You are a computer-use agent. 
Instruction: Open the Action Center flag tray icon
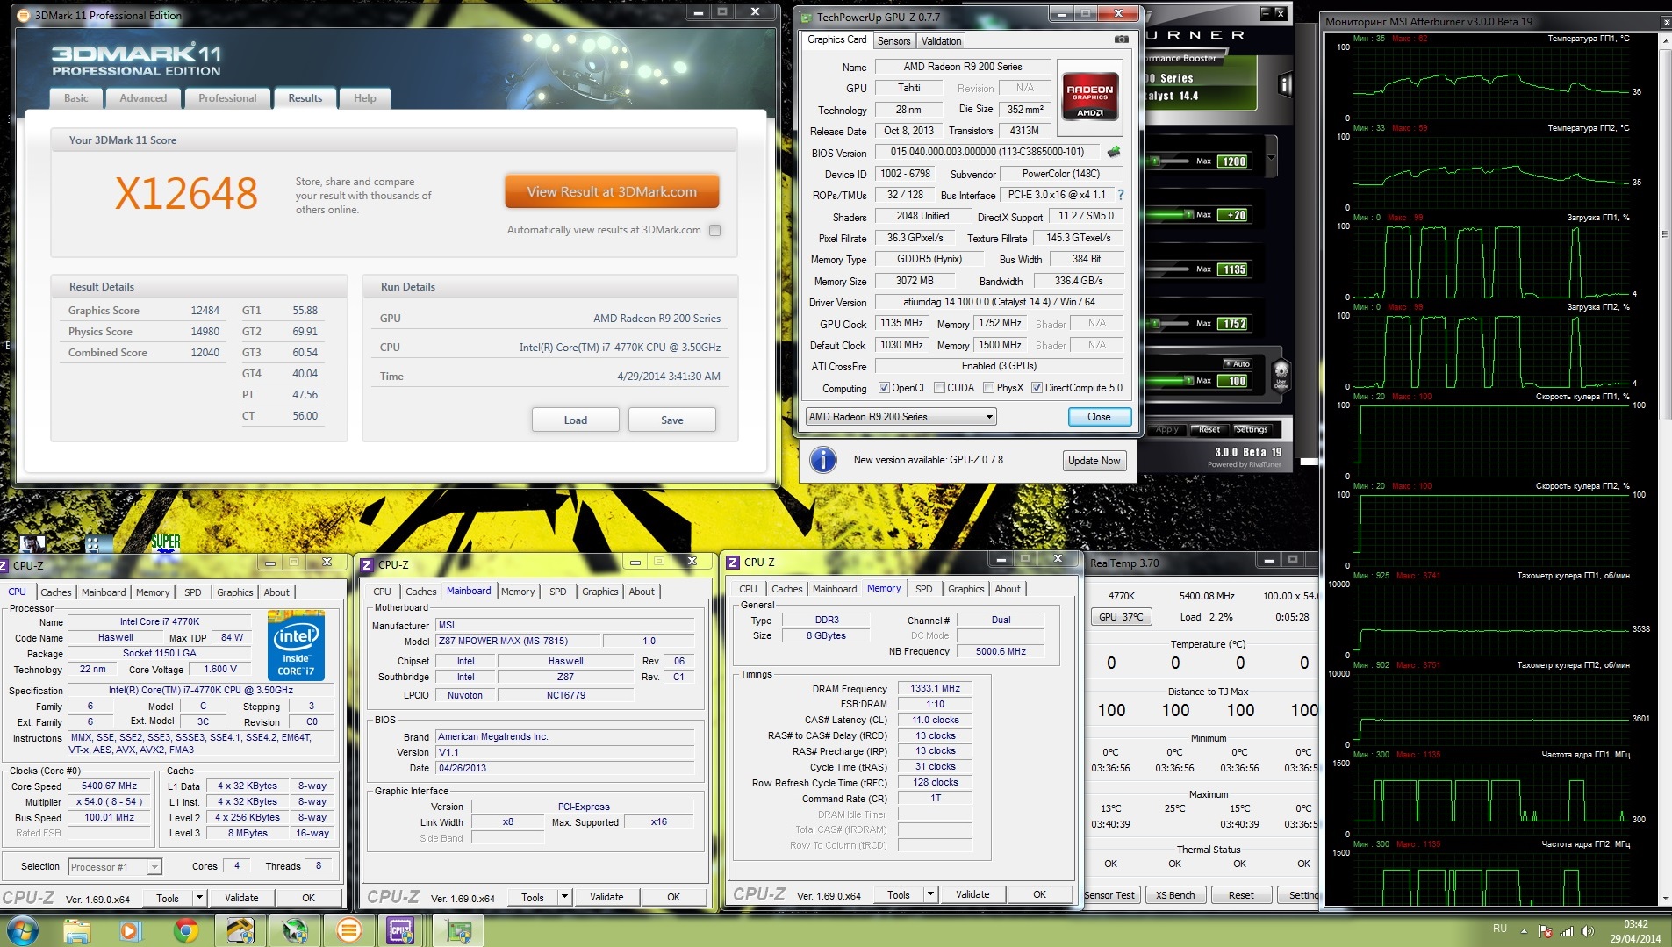(x=1546, y=931)
